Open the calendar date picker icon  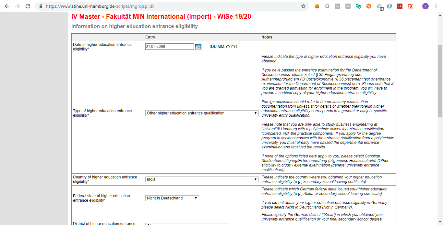(x=198, y=47)
